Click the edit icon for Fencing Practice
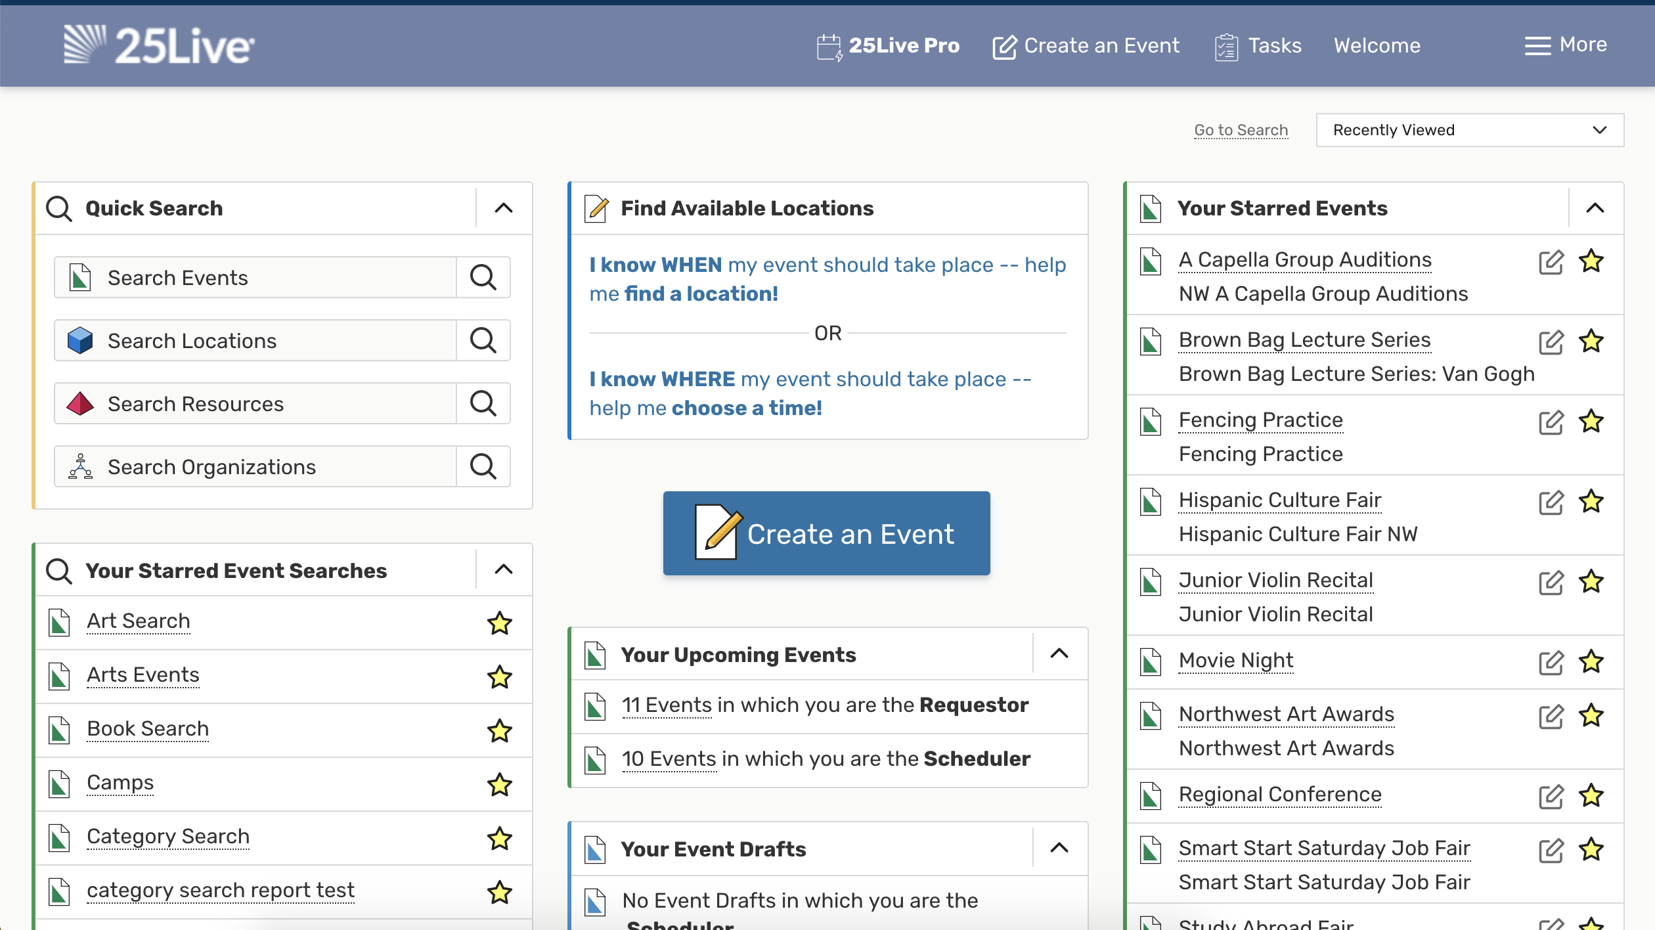The height and width of the screenshot is (930, 1655). (1551, 422)
